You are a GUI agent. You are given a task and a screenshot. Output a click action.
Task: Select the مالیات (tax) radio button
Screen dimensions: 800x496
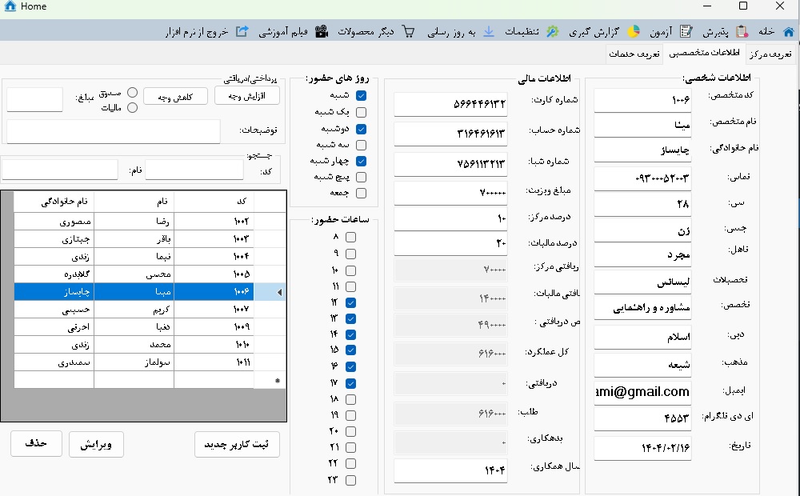coord(133,107)
